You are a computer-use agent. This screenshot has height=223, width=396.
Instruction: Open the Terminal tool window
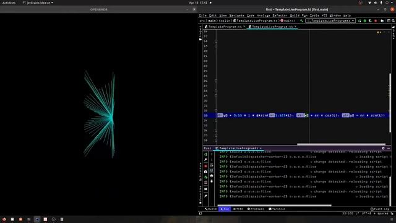pyautogui.click(x=277, y=209)
